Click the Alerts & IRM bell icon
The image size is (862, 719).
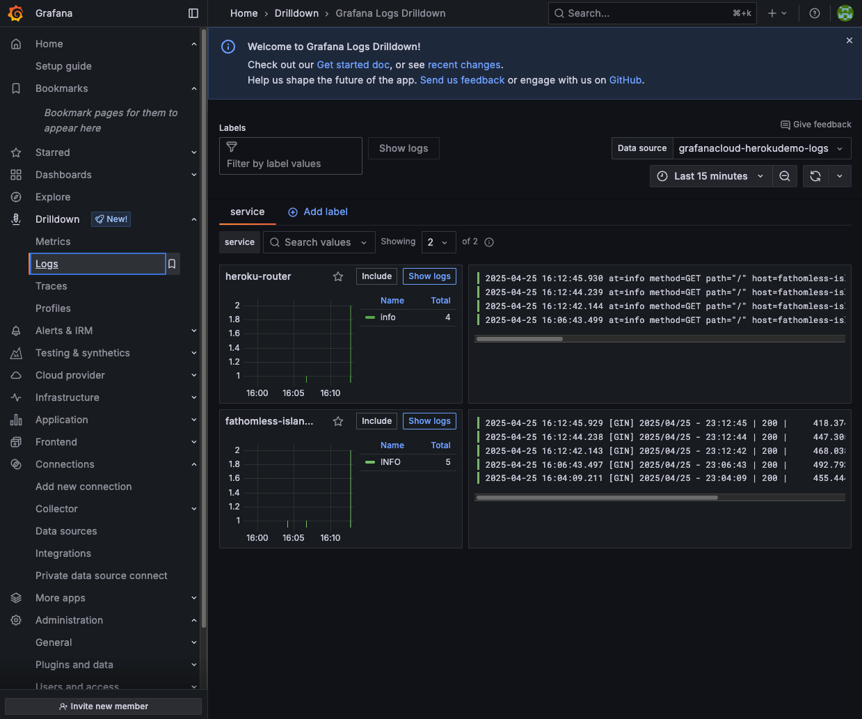point(16,331)
